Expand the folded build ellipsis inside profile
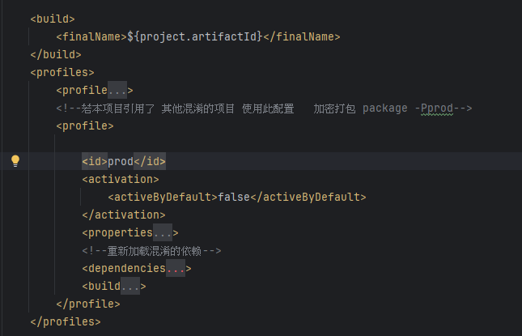Image resolution: width=522 pixels, height=336 pixels. tap(130, 286)
